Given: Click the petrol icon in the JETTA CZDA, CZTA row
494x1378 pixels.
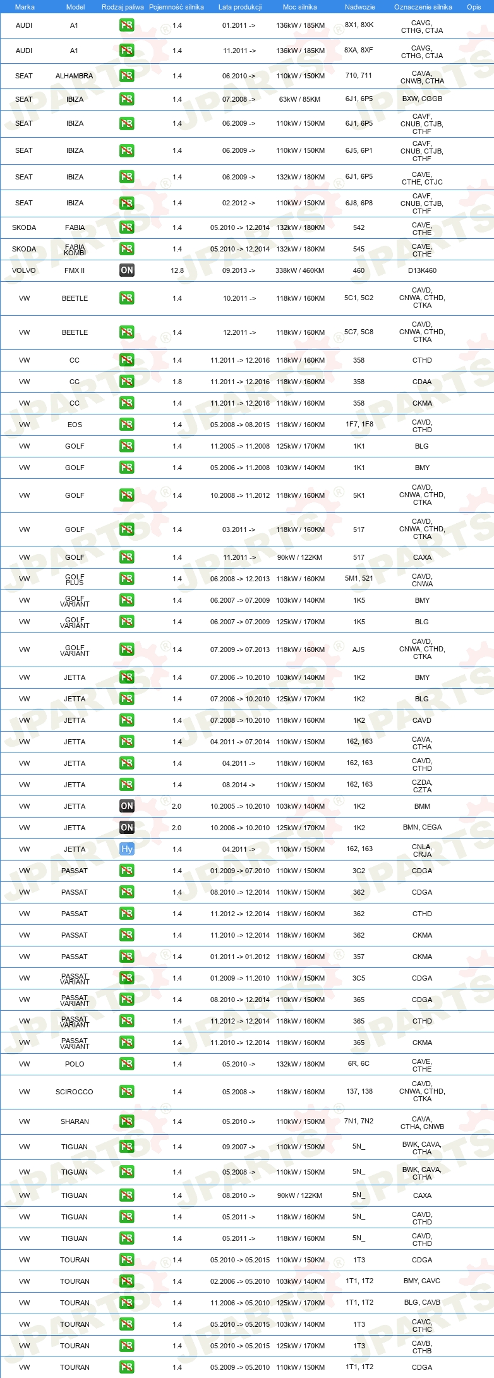Looking at the screenshot, I should (127, 785).
